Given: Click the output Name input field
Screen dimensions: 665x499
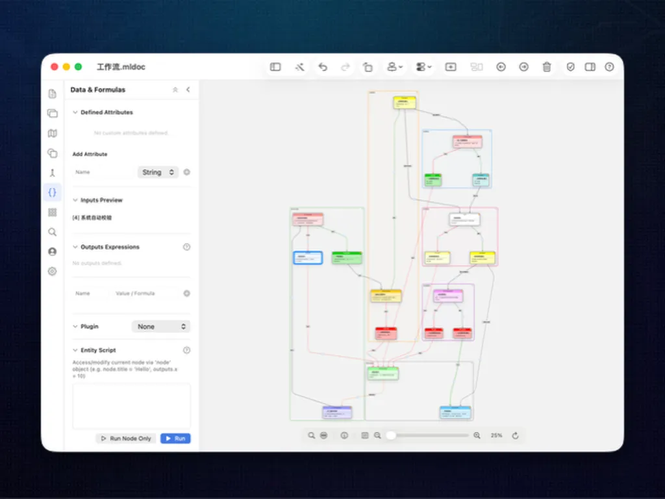Looking at the screenshot, I should [x=91, y=293].
